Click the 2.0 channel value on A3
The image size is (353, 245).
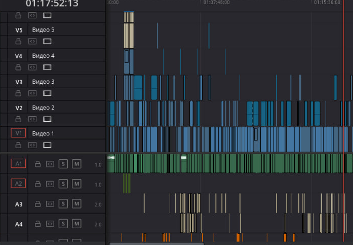pos(98,204)
